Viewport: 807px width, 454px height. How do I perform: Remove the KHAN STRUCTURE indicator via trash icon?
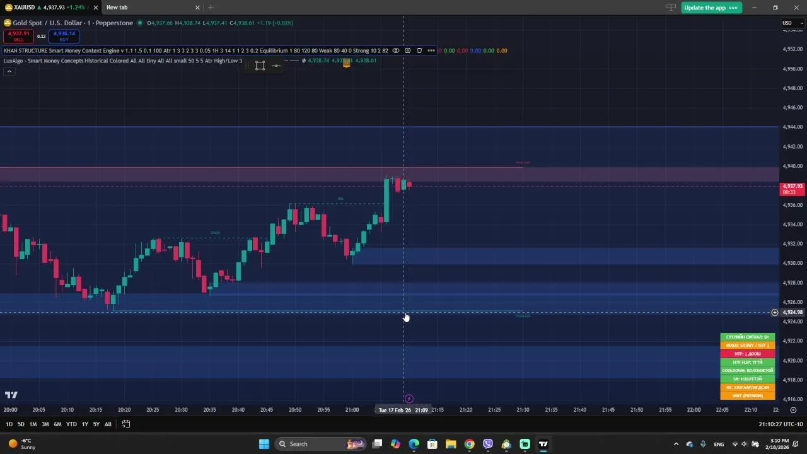pos(419,50)
